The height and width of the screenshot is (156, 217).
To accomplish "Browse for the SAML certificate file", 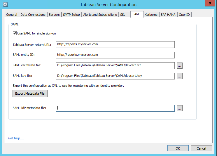I will [180, 66].
